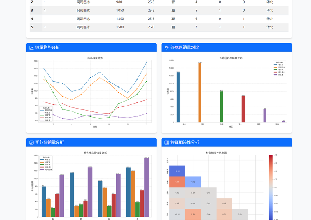This screenshot has width=311, height=220.
Task: Click 阿司匹林 in the row with 1500
Action: 83,27
